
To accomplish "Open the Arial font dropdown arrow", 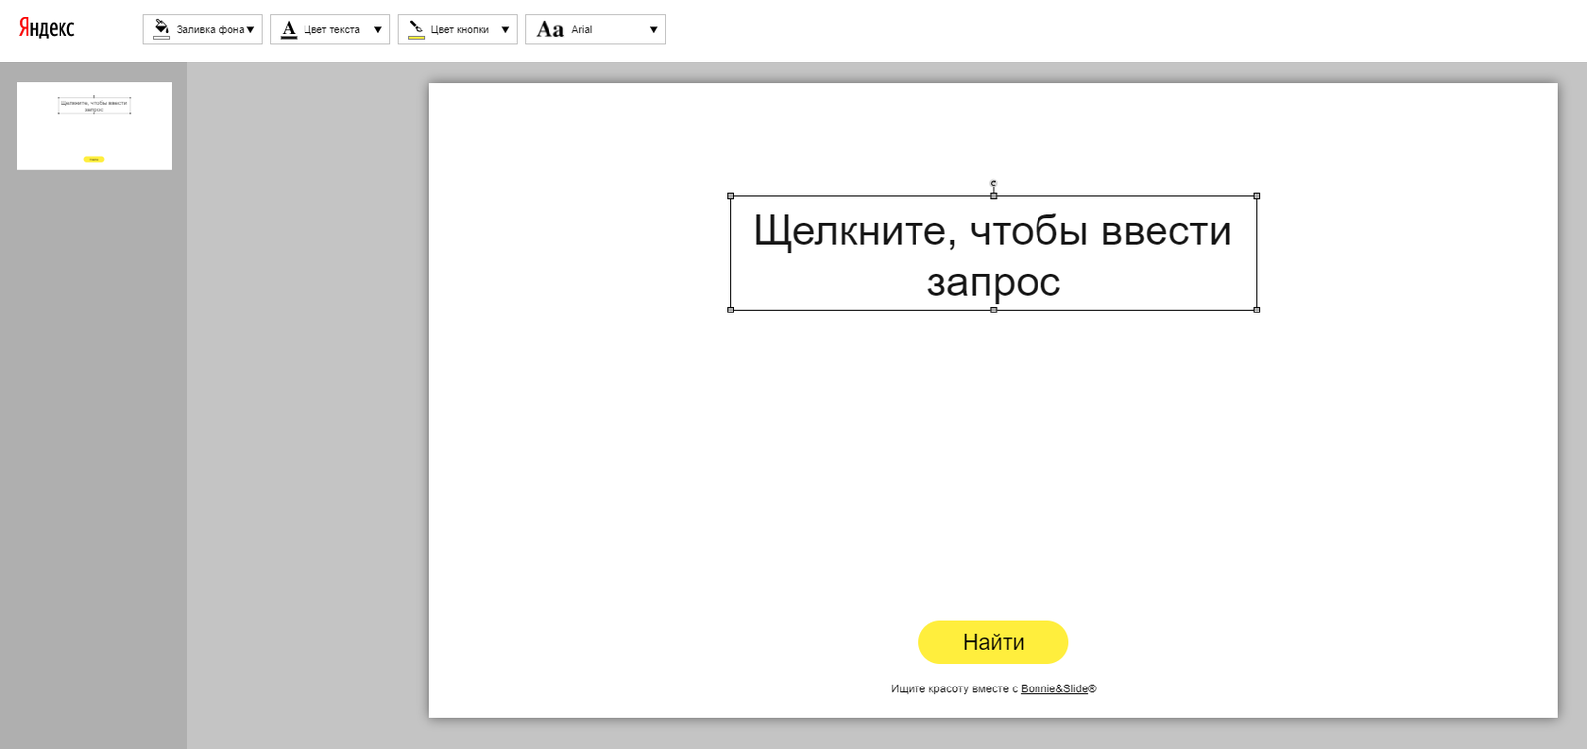I will pyautogui.click(x=653, y=30).
